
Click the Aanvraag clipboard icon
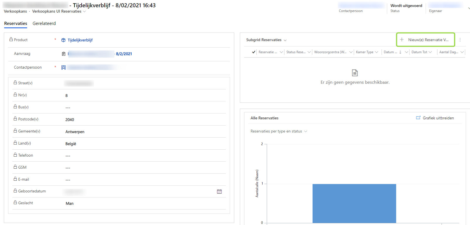pyautogui.click(x=63, y=54)
